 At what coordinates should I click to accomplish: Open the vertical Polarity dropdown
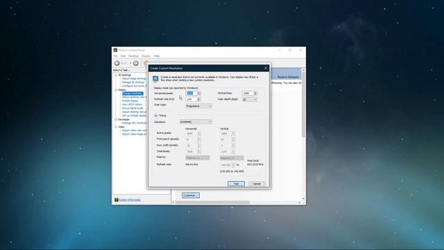pos(232,158)
